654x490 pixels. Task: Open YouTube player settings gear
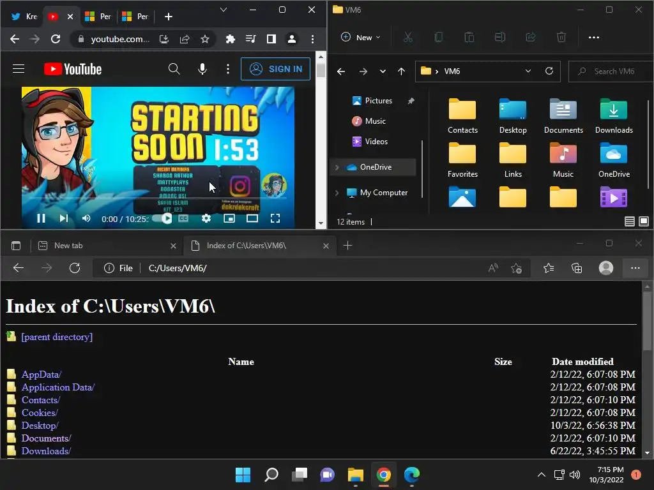pos(206,218)
